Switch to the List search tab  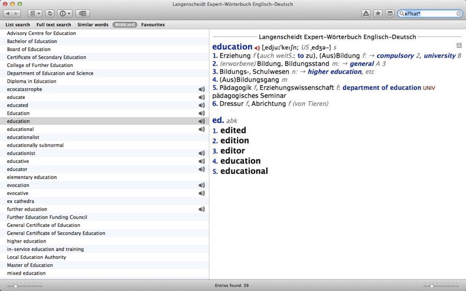click(17, 24)
